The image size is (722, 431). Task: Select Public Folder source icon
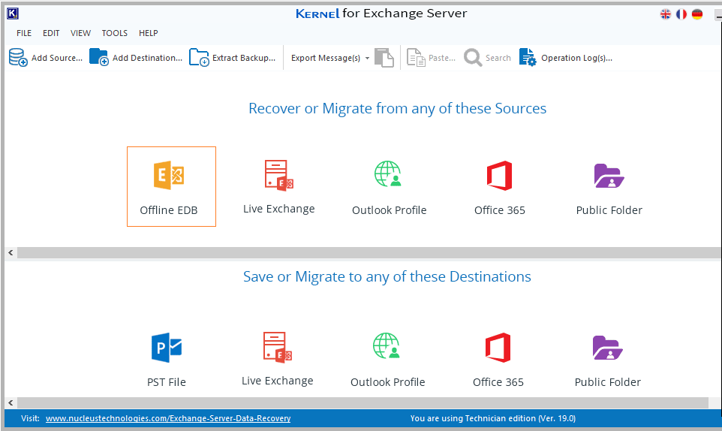[609, 176]
